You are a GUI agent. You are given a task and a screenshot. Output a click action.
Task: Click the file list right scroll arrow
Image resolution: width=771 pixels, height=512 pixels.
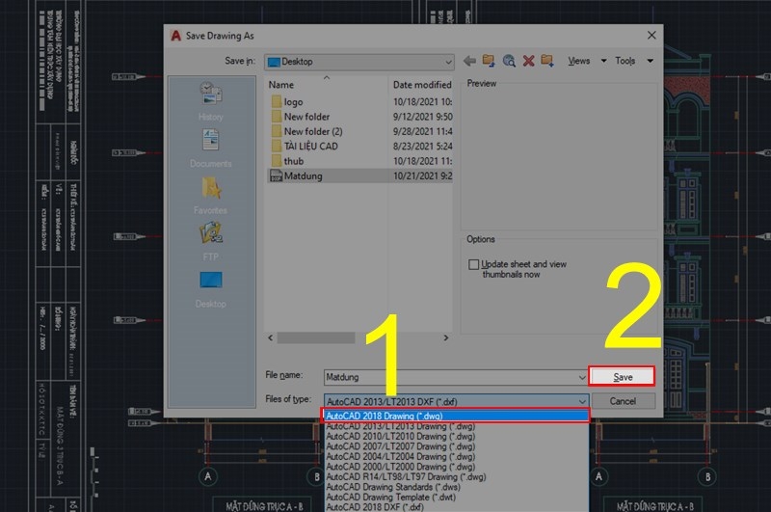tap(446, 337)
